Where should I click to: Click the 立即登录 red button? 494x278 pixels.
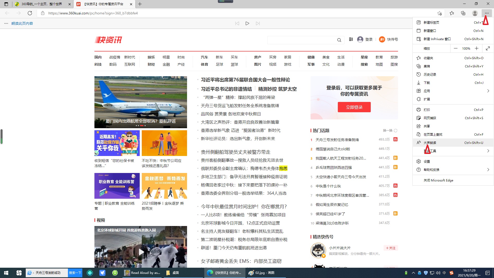354,107
